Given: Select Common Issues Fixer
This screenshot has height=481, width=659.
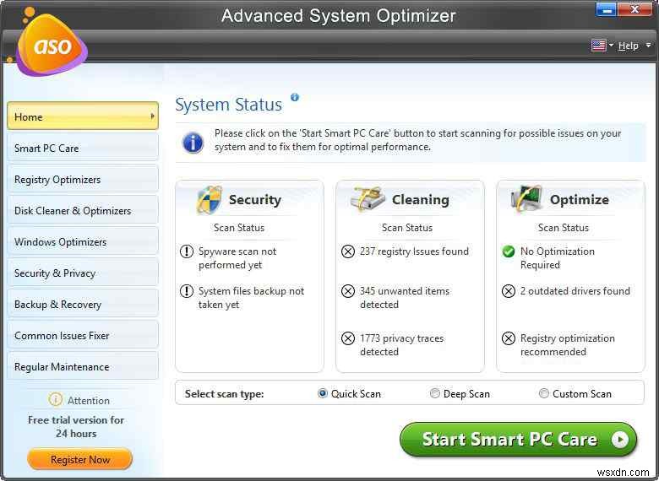Looking at the screenshot, I should click(x=83, y=335).
